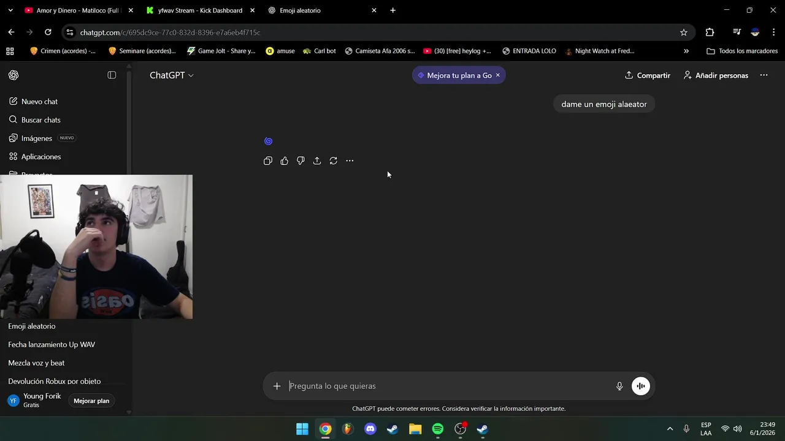Open the tab search dropdown arrow
The height and width of the screenshot is (441, 785).
pos(10,10)
